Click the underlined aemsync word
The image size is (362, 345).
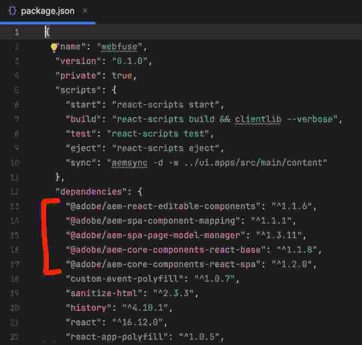[x=129, y=163]
